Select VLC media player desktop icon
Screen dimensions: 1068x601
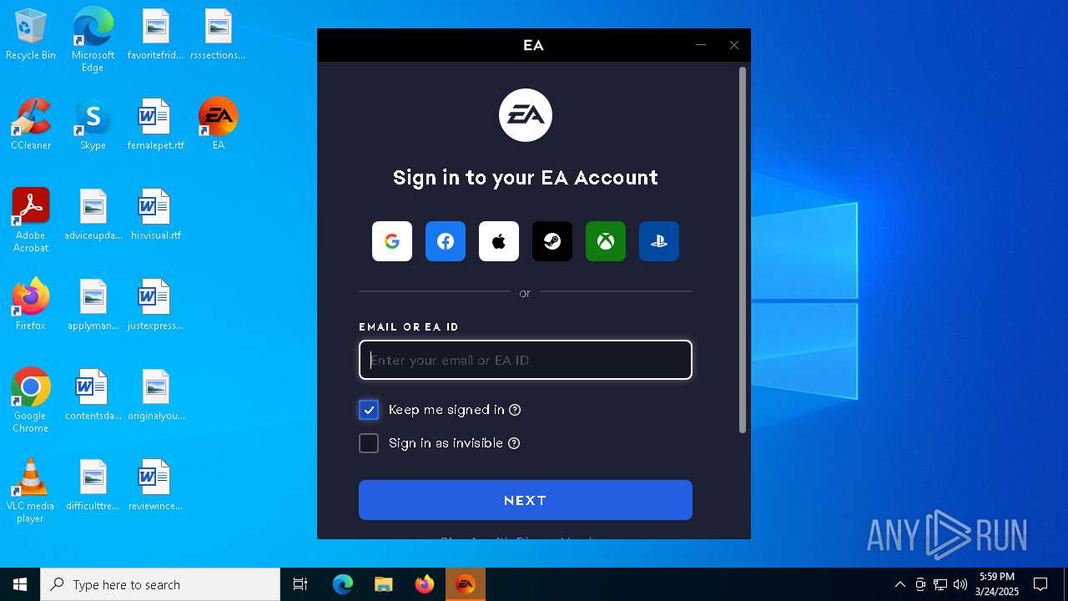pyautogui.click(x=31, y=491)
